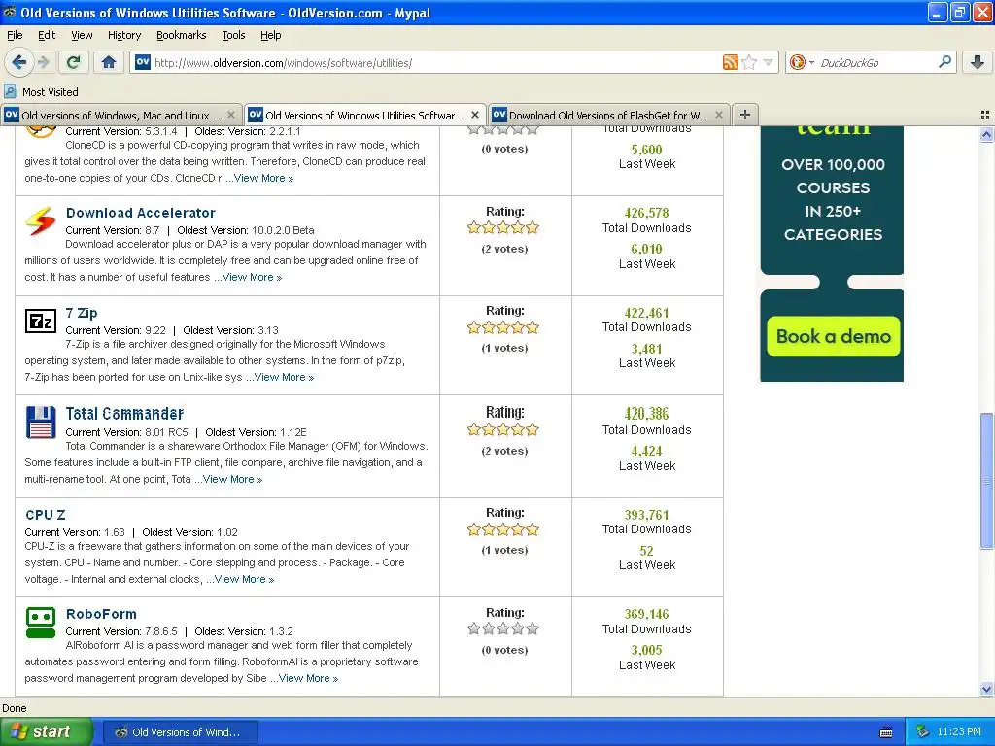Rate 7 Zip using its star rating

(x=503, y=327)
